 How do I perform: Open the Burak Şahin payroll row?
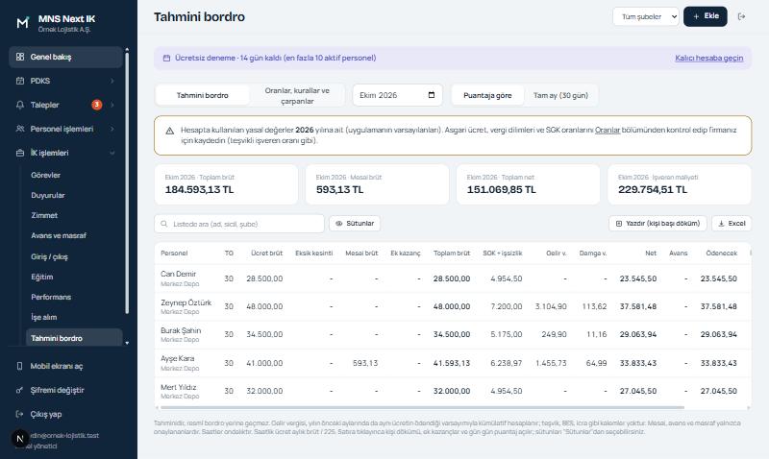(x=452, y=334)
